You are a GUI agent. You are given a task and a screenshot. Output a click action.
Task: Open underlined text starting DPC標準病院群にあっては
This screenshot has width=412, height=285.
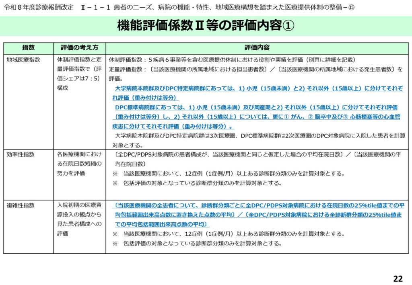[256, 108]
